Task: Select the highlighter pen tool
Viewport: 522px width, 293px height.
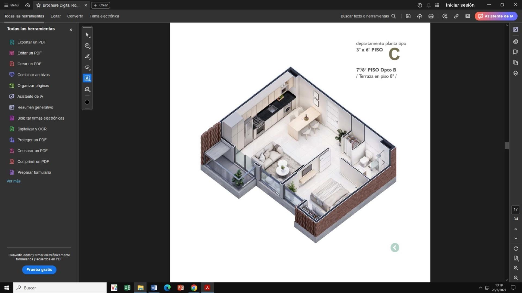Action: (x=87, y=56)
